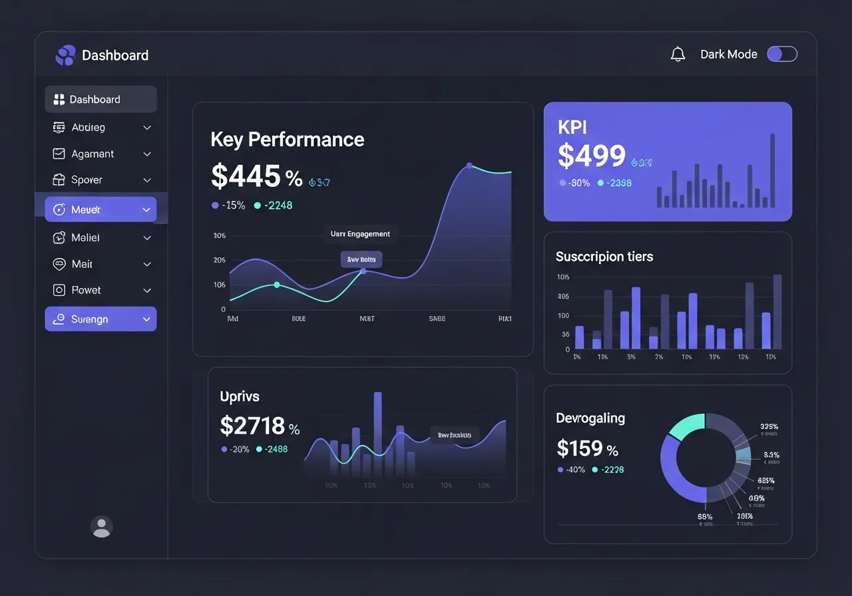Click the Meliel sidebar icon
Screen dimensions: 852x596
(59, 237)
